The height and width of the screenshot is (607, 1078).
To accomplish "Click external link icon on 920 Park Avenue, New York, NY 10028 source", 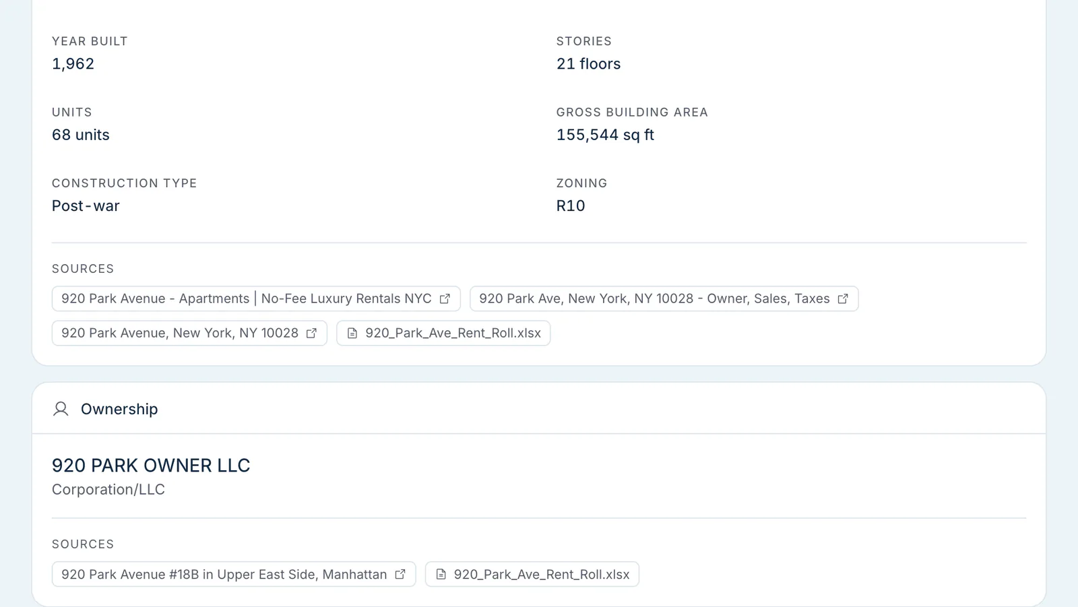I will point(311,333).
